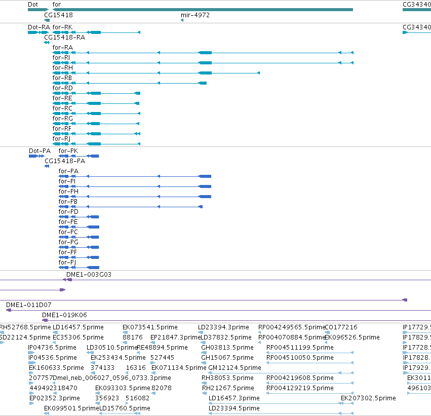Select EST EK099501.5prime label
This screenshot has width=431, height=416.
pos(71,408)
